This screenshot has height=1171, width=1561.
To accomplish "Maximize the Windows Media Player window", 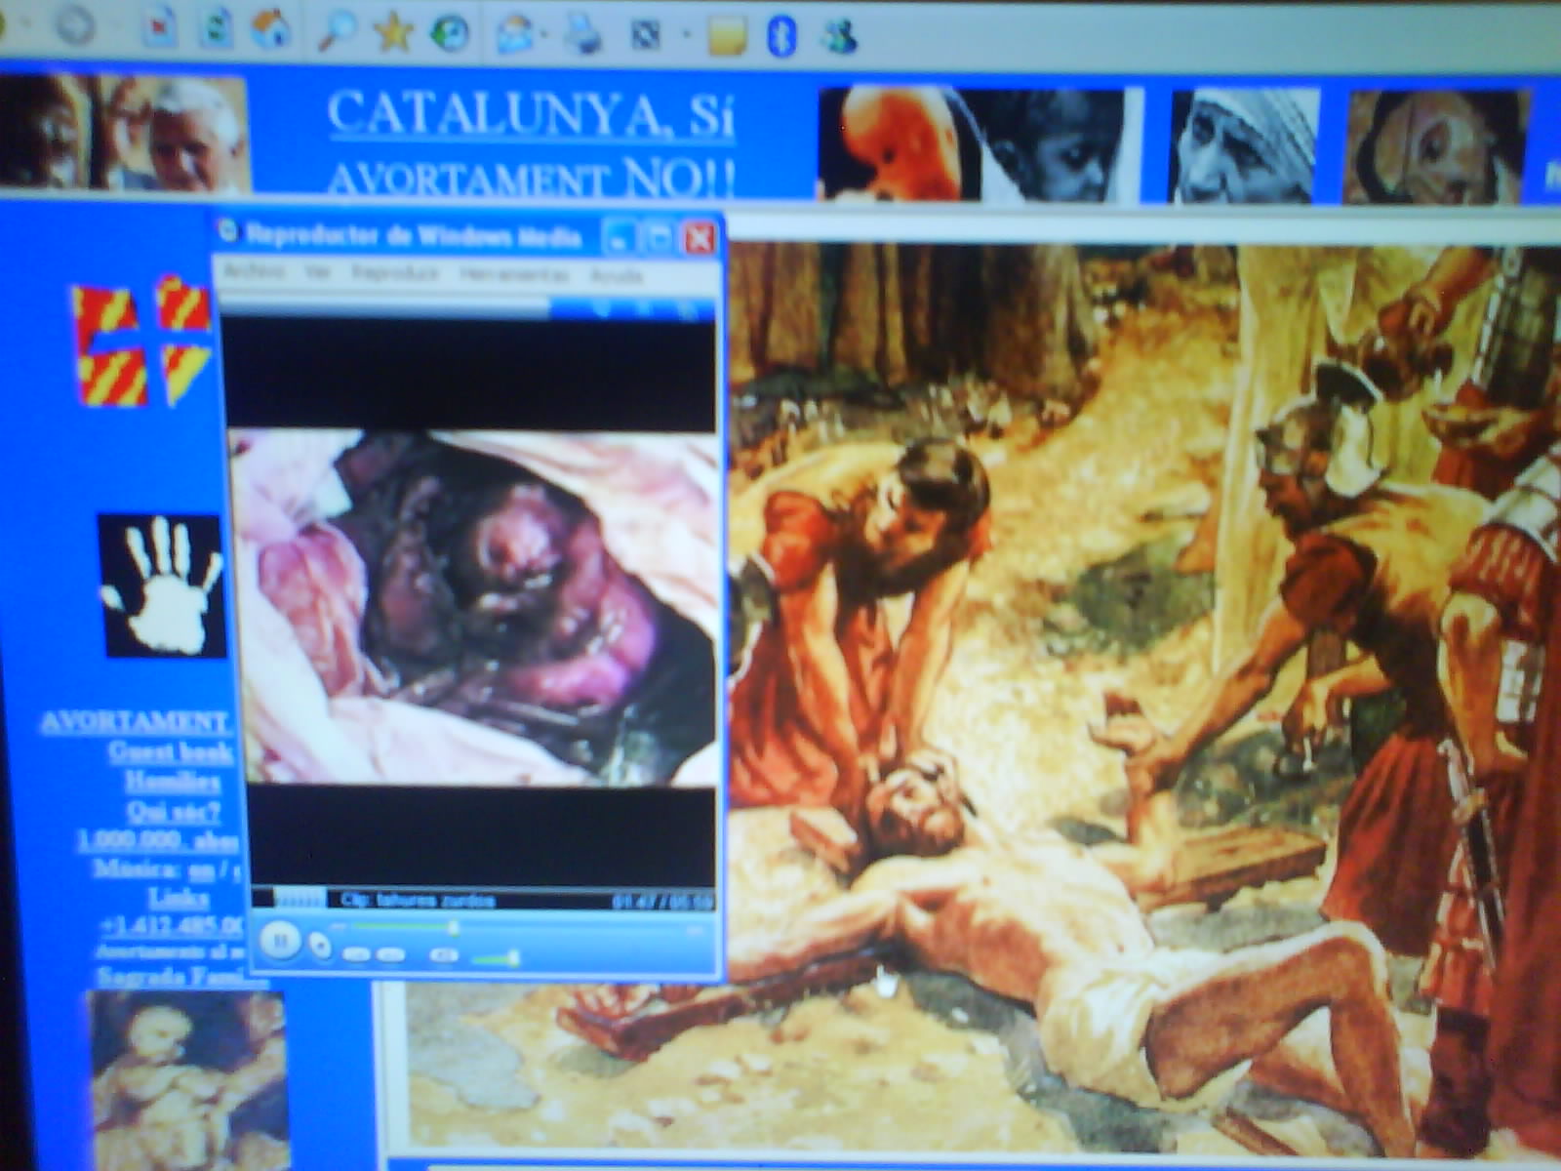I will click(x=658, y=237).
